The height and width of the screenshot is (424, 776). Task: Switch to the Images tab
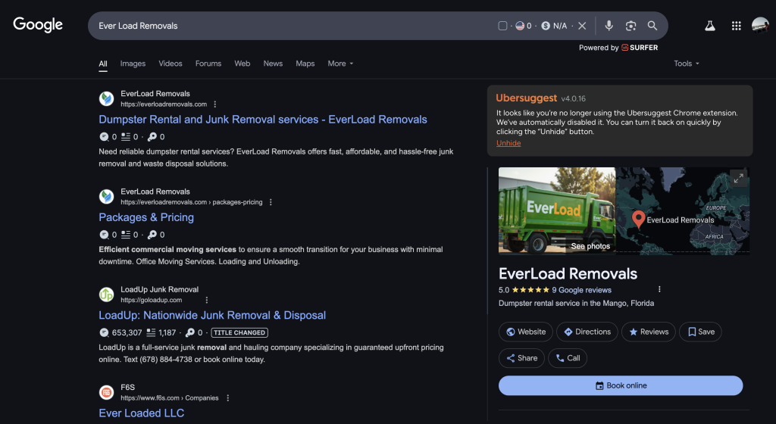[133, 64]
